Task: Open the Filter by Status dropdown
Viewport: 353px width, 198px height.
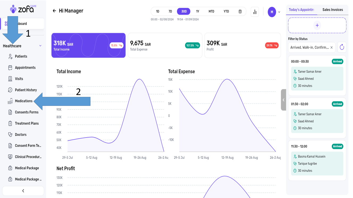Action: point(309,48)
